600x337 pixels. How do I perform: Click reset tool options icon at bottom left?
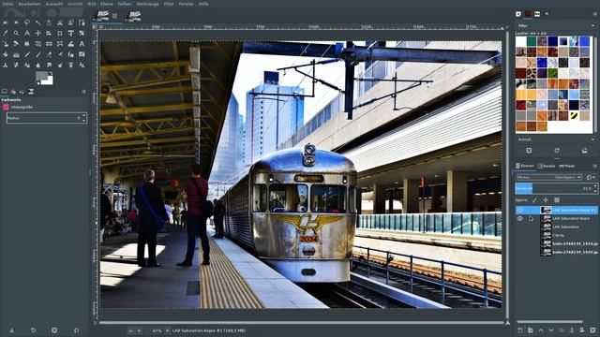(x=76, y=330)
